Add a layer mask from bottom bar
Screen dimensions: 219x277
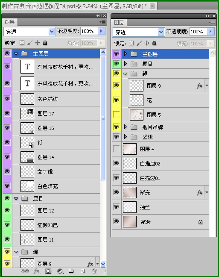coord(48,271)
